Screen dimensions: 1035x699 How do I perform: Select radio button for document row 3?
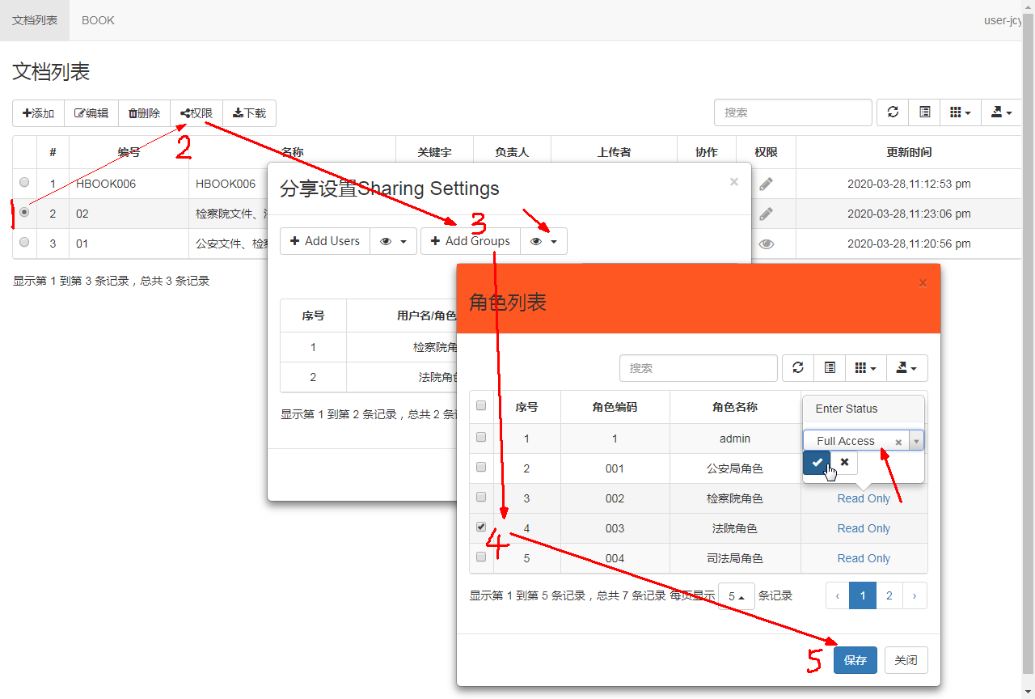(x=24, y=242)
